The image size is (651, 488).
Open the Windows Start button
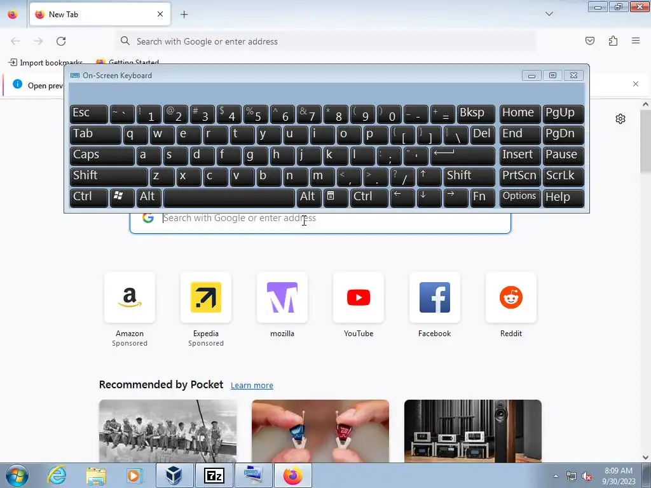(17, 475)
